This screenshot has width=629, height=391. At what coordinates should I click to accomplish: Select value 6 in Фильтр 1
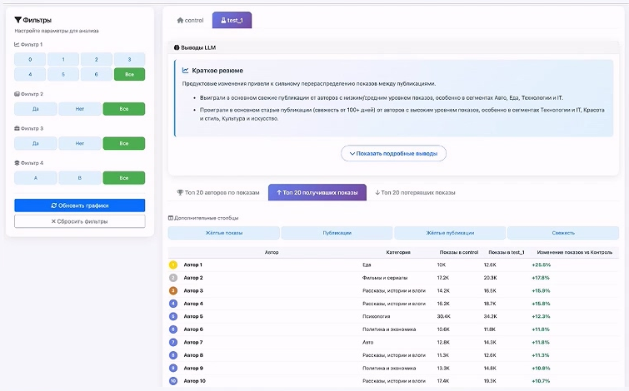coord(97,74)
